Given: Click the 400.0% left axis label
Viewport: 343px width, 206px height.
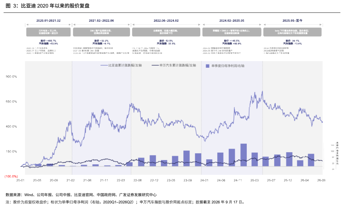Looking at the screenshot, I should coord(11,126).
